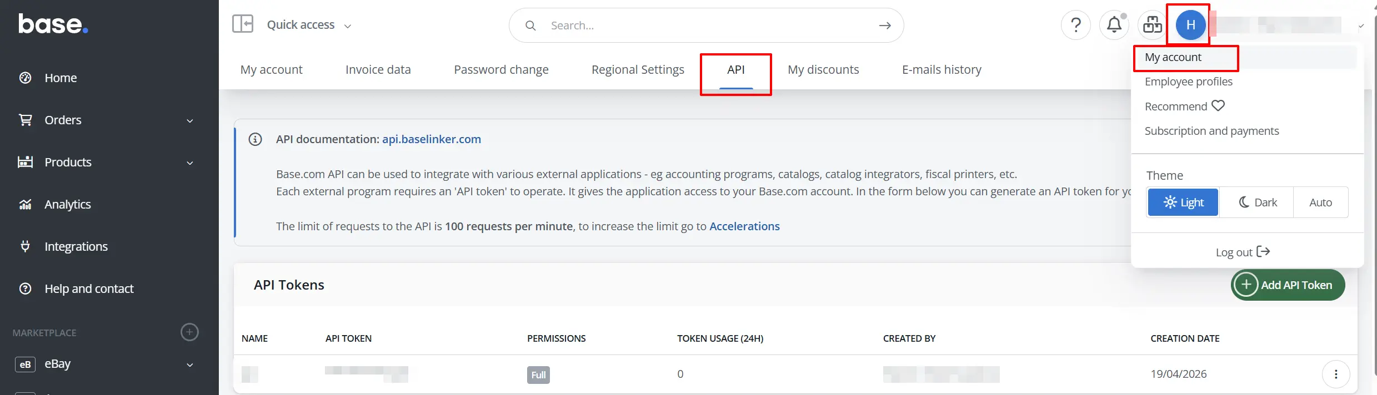The image size is (1377, 395).
Task: Click the Analytics chart icon
Action: click(25, 204)
